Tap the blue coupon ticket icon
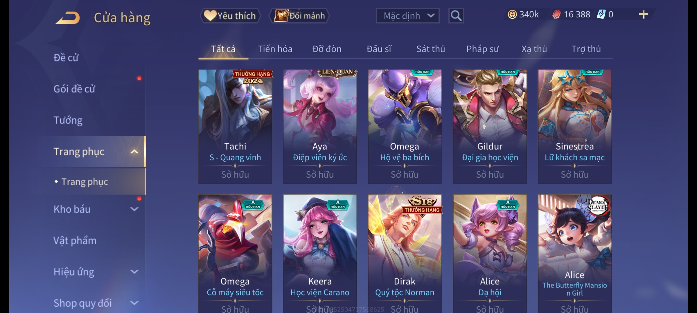 (x=601, y=14)
